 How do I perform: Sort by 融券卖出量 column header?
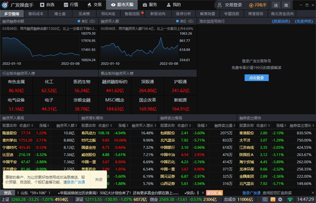(x=224, y=125)
